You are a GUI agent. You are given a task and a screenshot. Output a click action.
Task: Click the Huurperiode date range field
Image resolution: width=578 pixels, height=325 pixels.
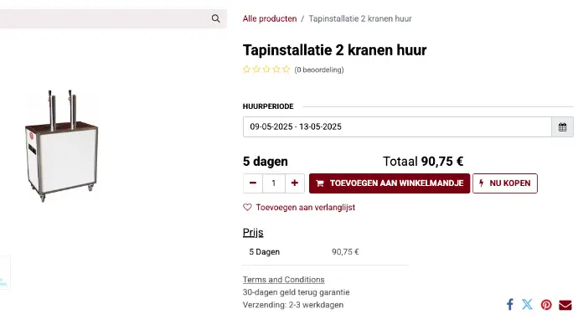[397, 127]
